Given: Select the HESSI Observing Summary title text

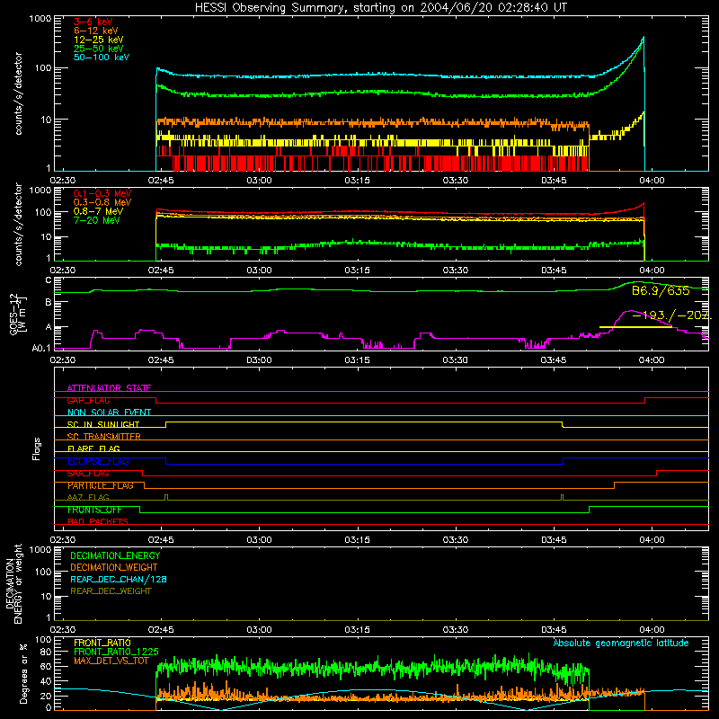Looking at the screenshot, I should (x=380, y=7).
